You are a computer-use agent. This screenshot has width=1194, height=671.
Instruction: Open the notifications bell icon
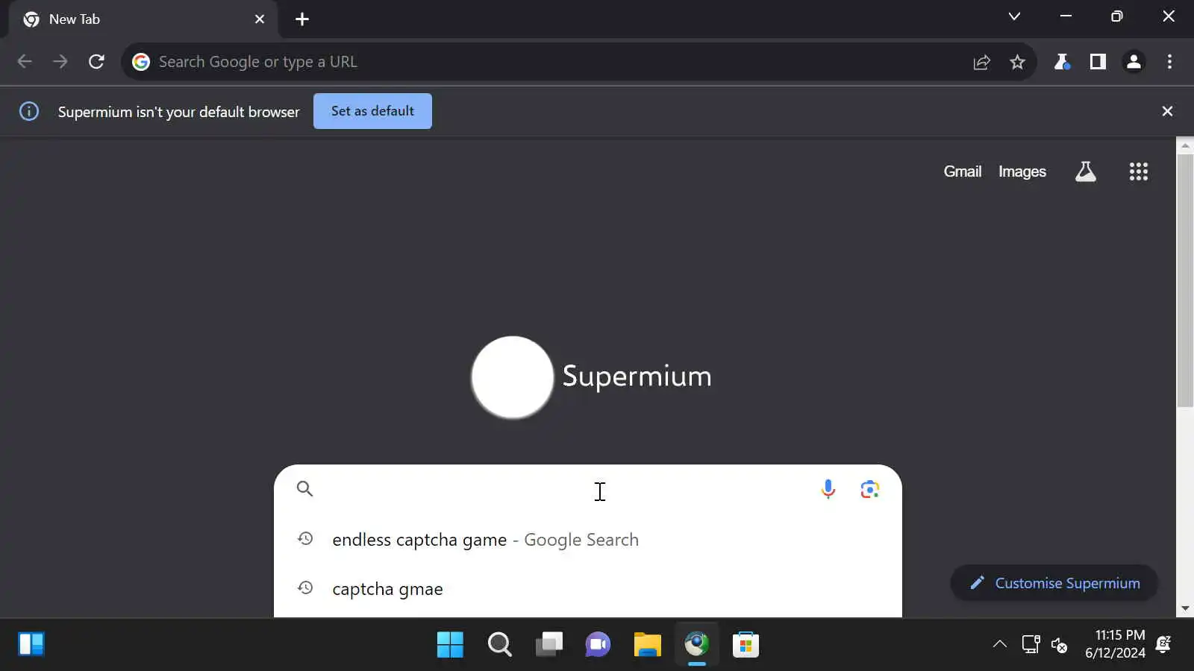(1163, 644)
